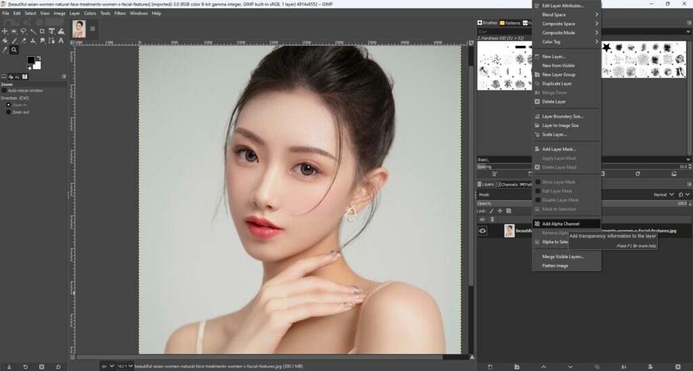Select the Crop tool

(42, 31)
